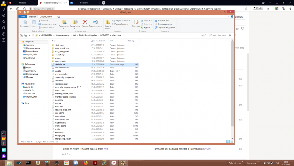Click History (Журнал) in the ribbon
The image size is (294, 166).
coord(145,28)
